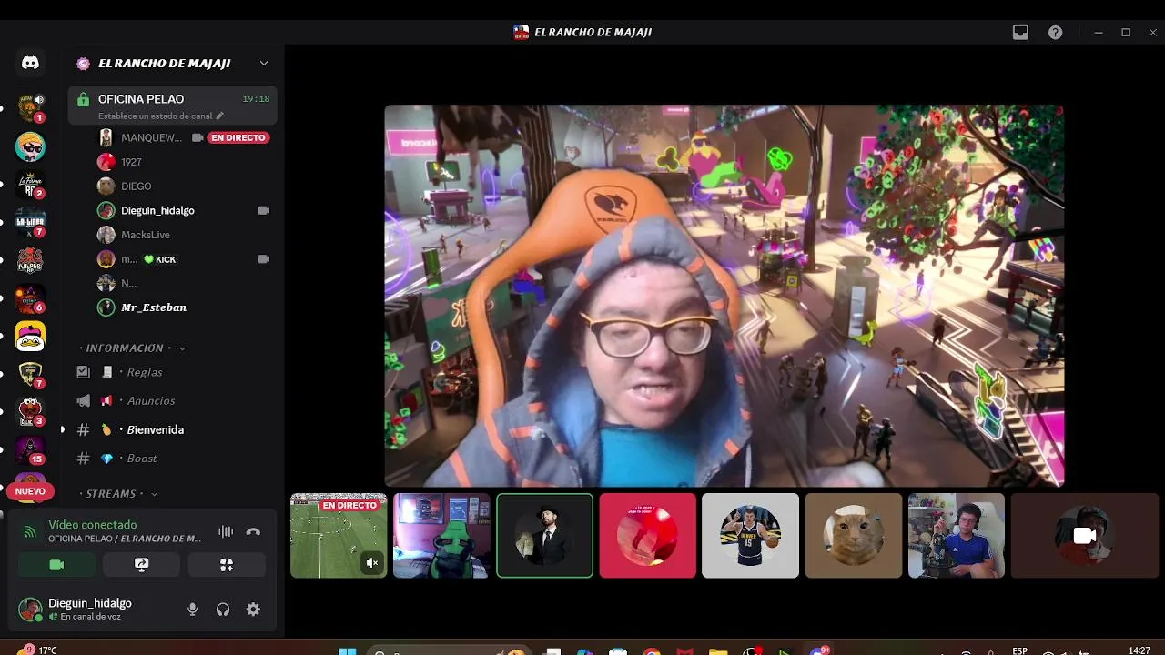The image size is (1165, 655).
Task: Select Dieguin_hidalgo in voice channel list
Action: [x=157, y=210]
